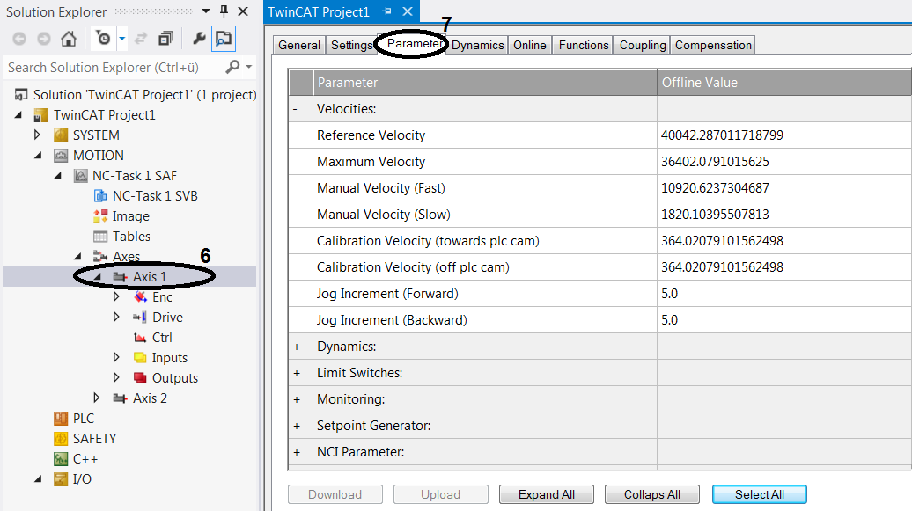Expand the Outputs node
912x511 pixels.
point(116,378)
